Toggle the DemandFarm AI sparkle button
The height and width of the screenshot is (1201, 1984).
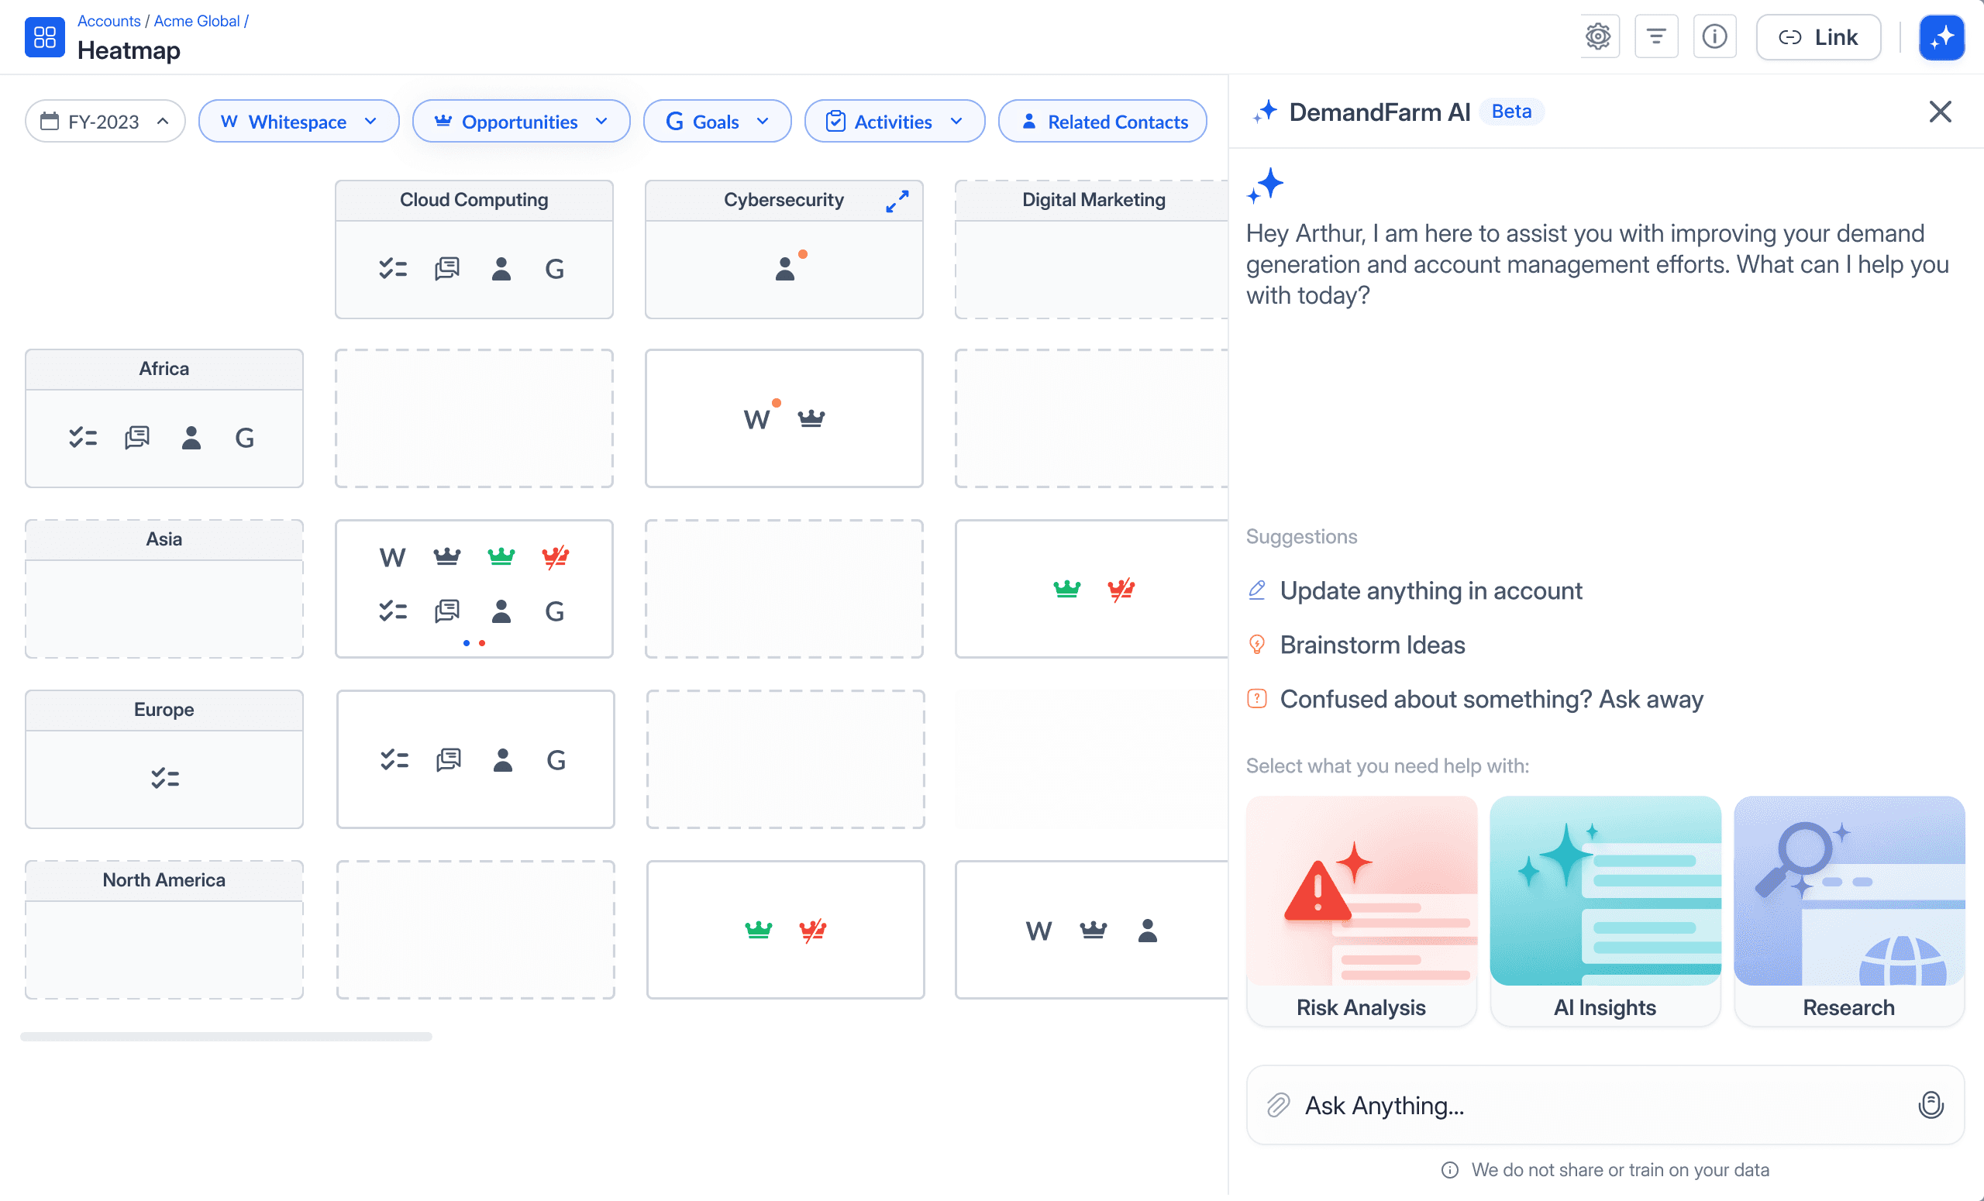click(1941, 37)
